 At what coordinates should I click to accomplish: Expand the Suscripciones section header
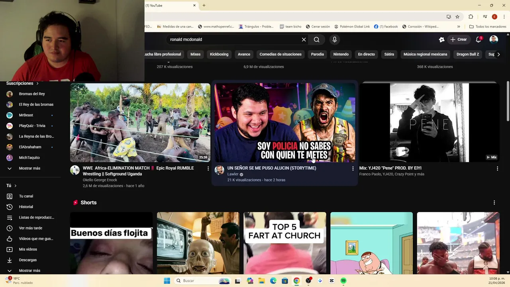[x=22, y=83]
